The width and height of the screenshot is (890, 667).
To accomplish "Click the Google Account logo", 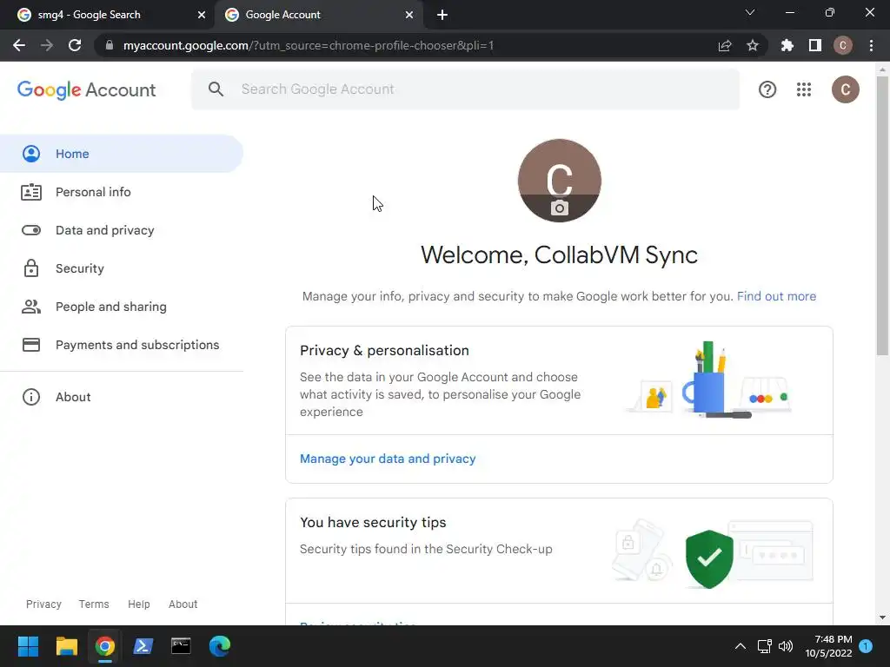I will pos(86,89).
